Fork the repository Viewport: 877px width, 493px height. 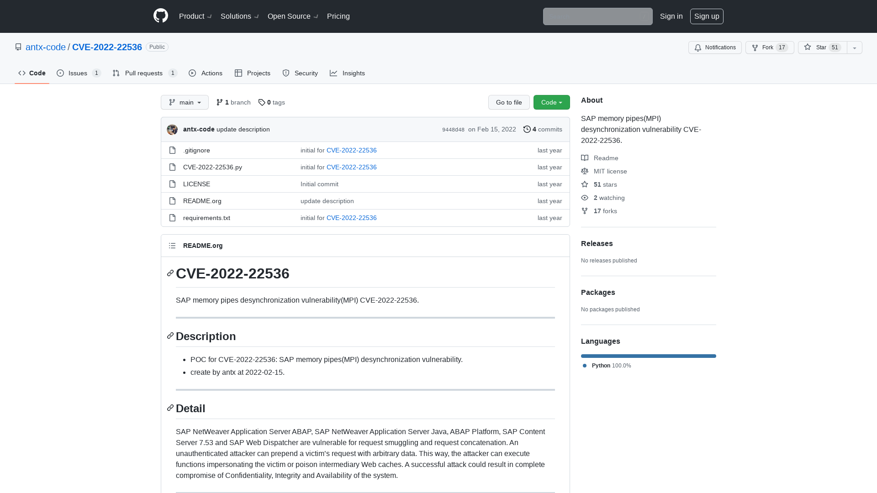(x=770, y=47)
